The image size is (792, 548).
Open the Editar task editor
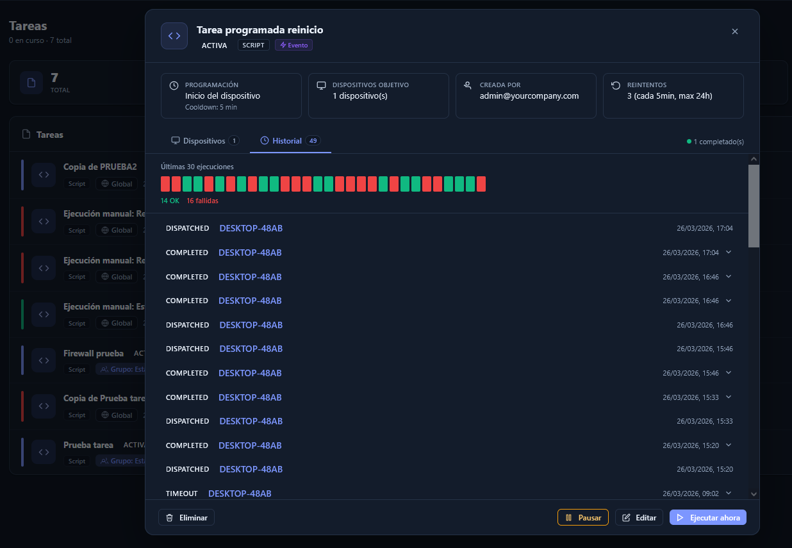(639, 517)
